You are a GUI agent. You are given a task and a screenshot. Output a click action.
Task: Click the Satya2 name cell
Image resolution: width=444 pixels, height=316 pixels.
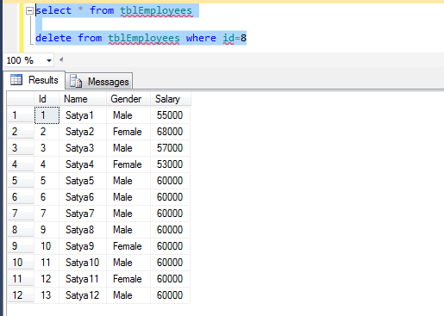[x=83, y=132]
